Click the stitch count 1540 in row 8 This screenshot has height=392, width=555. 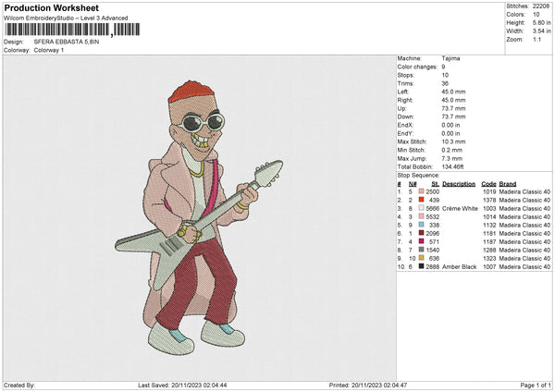[x=433, y=250]
